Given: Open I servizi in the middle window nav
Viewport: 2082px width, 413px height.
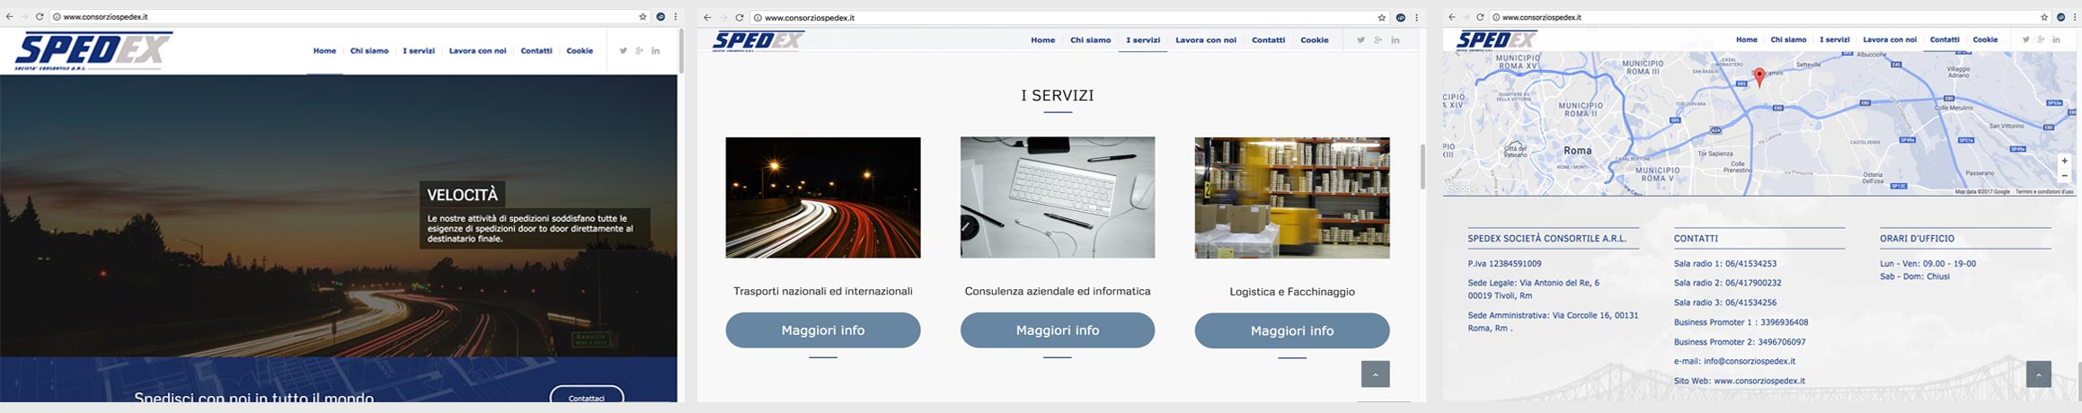Looking at the screenshot, I should coord(1143,40).
